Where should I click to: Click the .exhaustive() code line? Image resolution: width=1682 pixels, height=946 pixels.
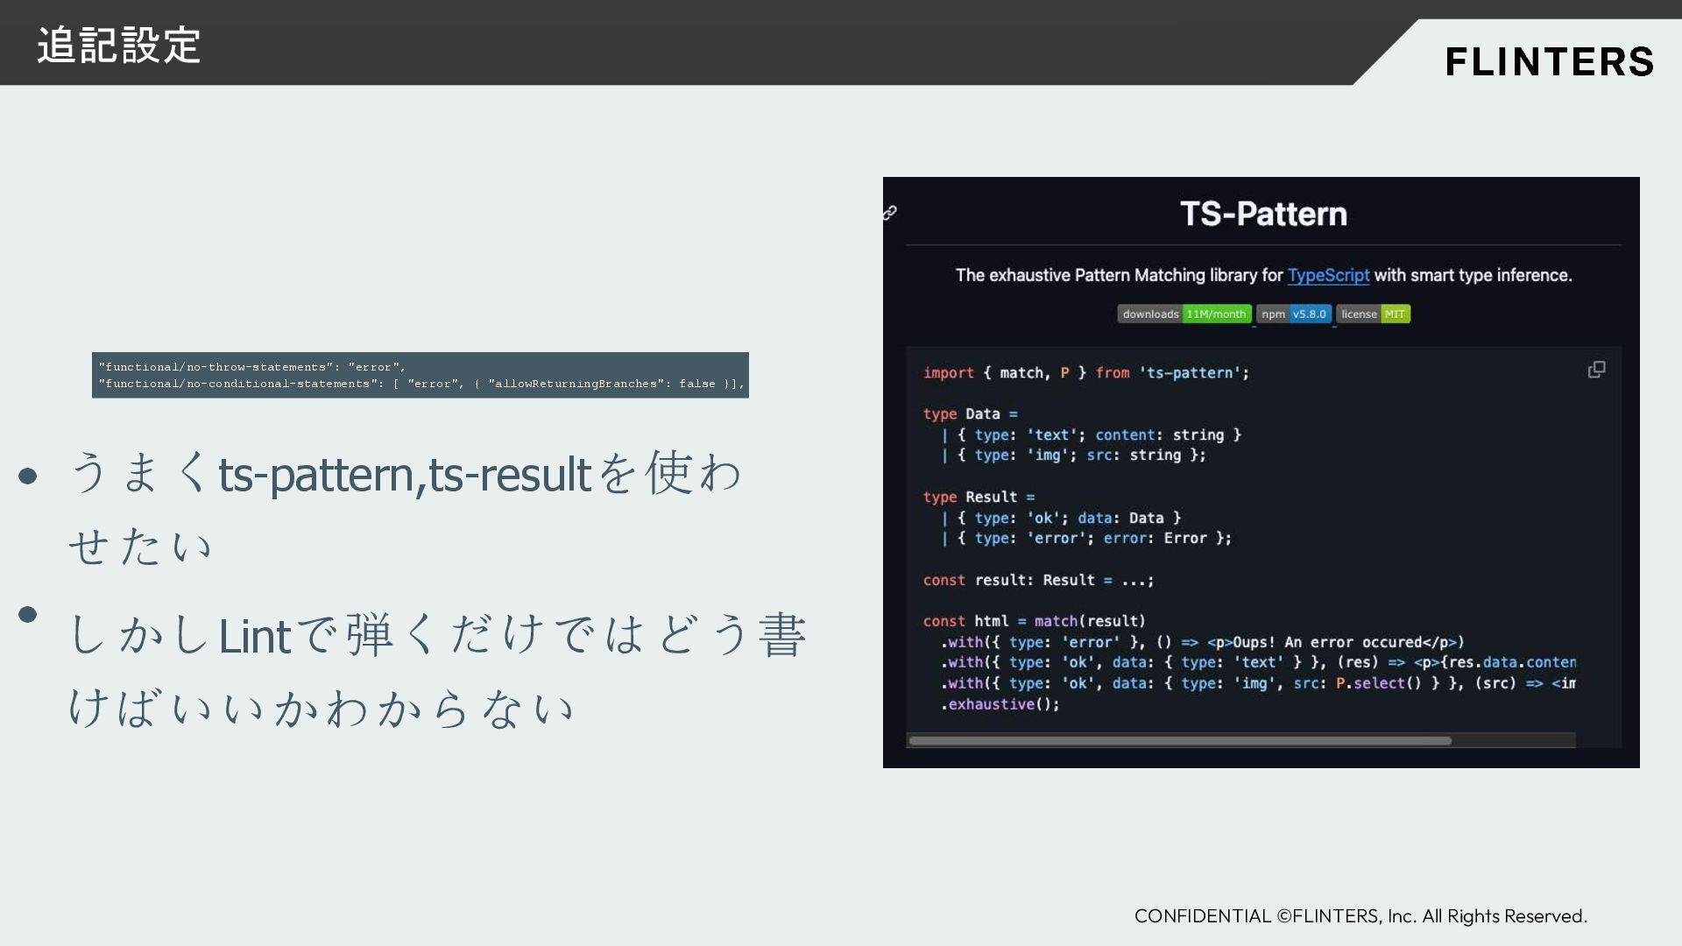click(x=1000, y=704)
